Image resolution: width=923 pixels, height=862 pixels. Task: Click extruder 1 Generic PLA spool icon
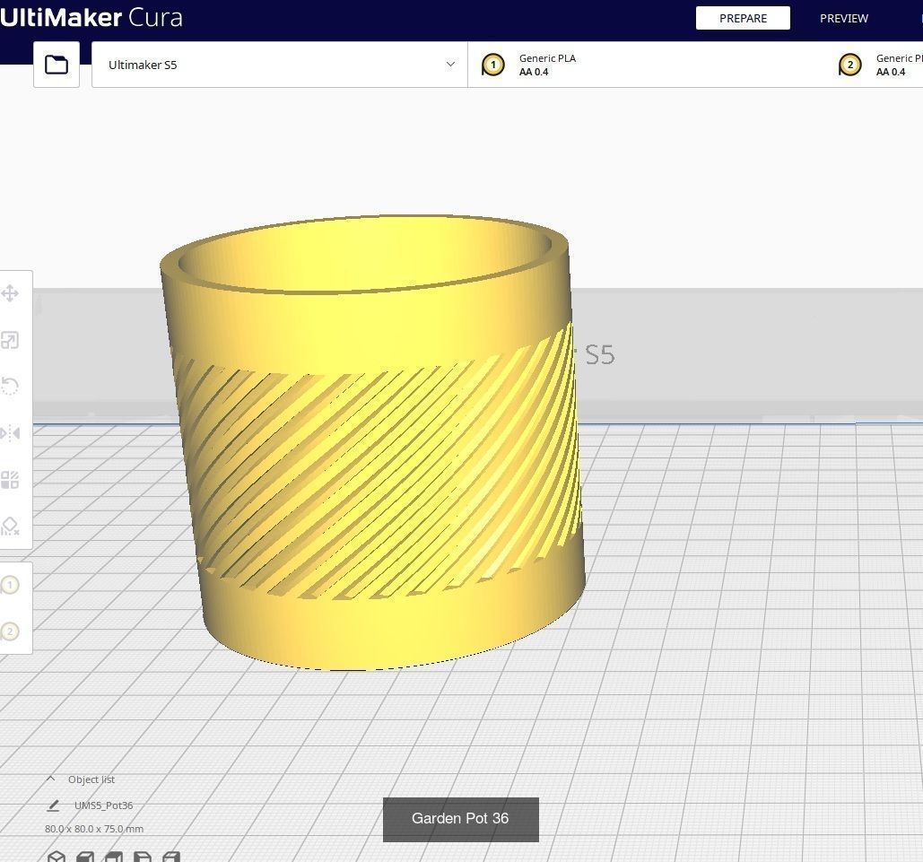click(x=492, y=65)
